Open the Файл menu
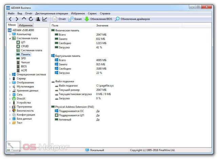 [x=11, y=13]
